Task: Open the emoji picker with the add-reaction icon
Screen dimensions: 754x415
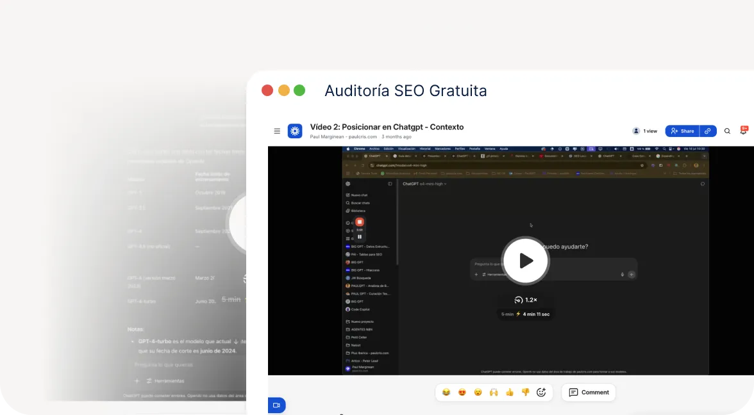Action: point(541,392)
